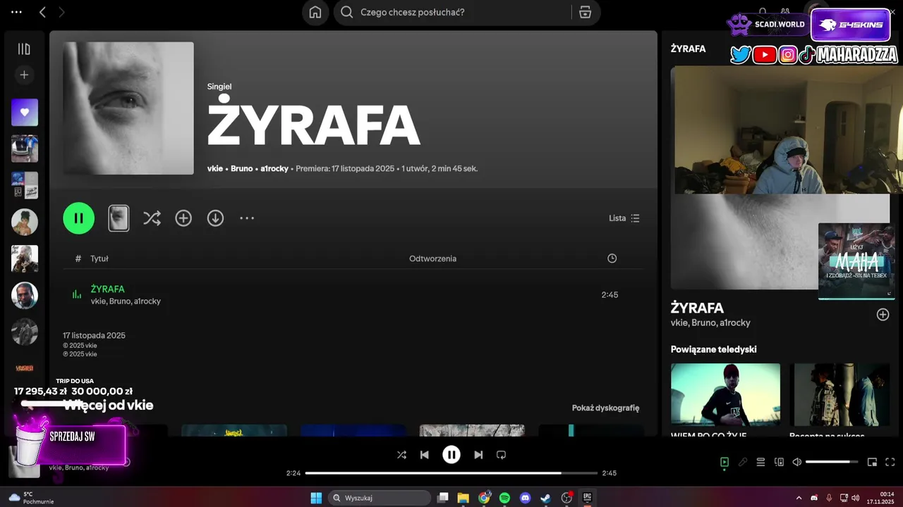Open the Lista view options dropdown
903x507 pixels.
click(624, 218)
